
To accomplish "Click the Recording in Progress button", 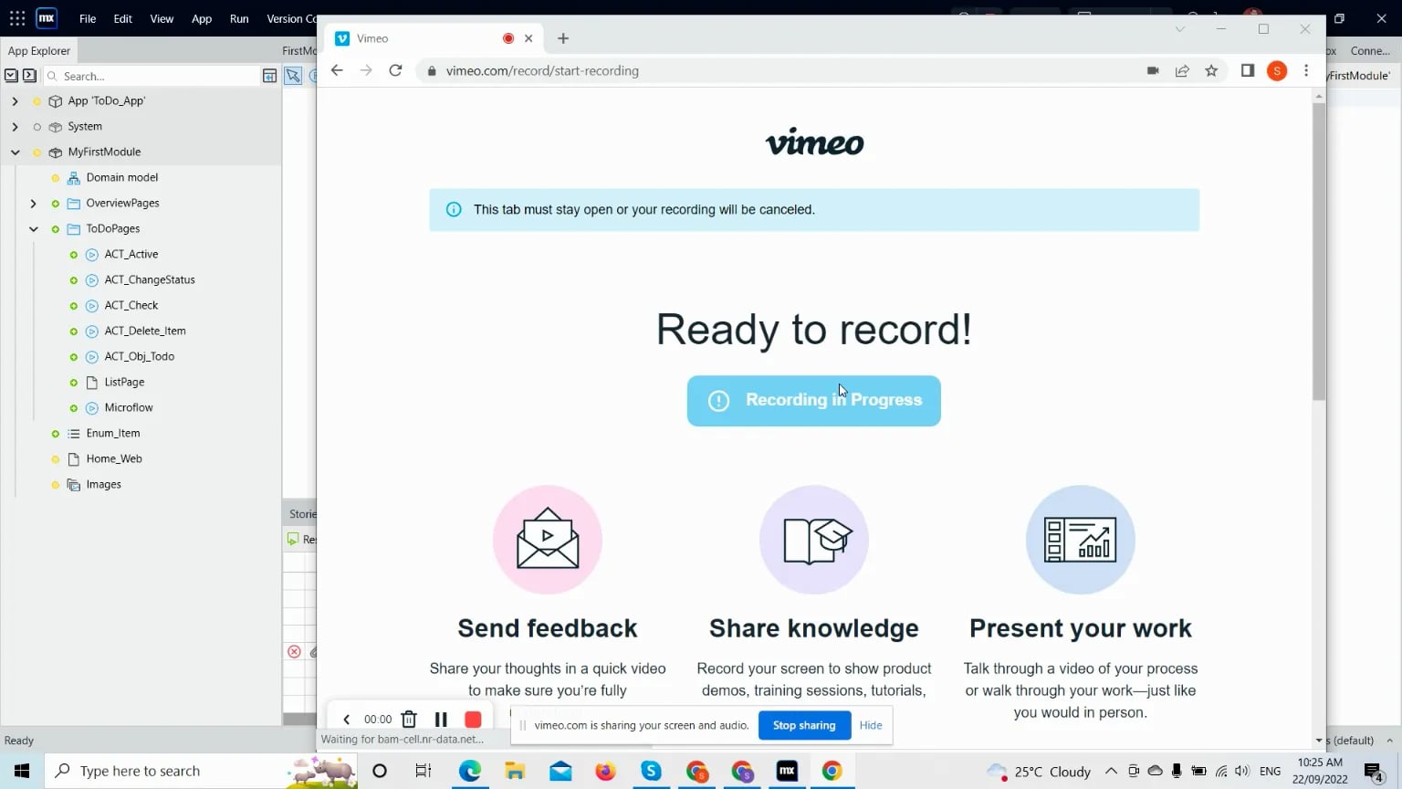I will pyautogui.click(x=814, y=401).
